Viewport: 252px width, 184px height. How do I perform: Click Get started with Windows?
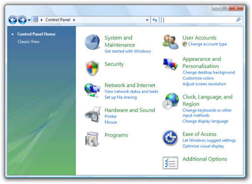pos(128,51)
